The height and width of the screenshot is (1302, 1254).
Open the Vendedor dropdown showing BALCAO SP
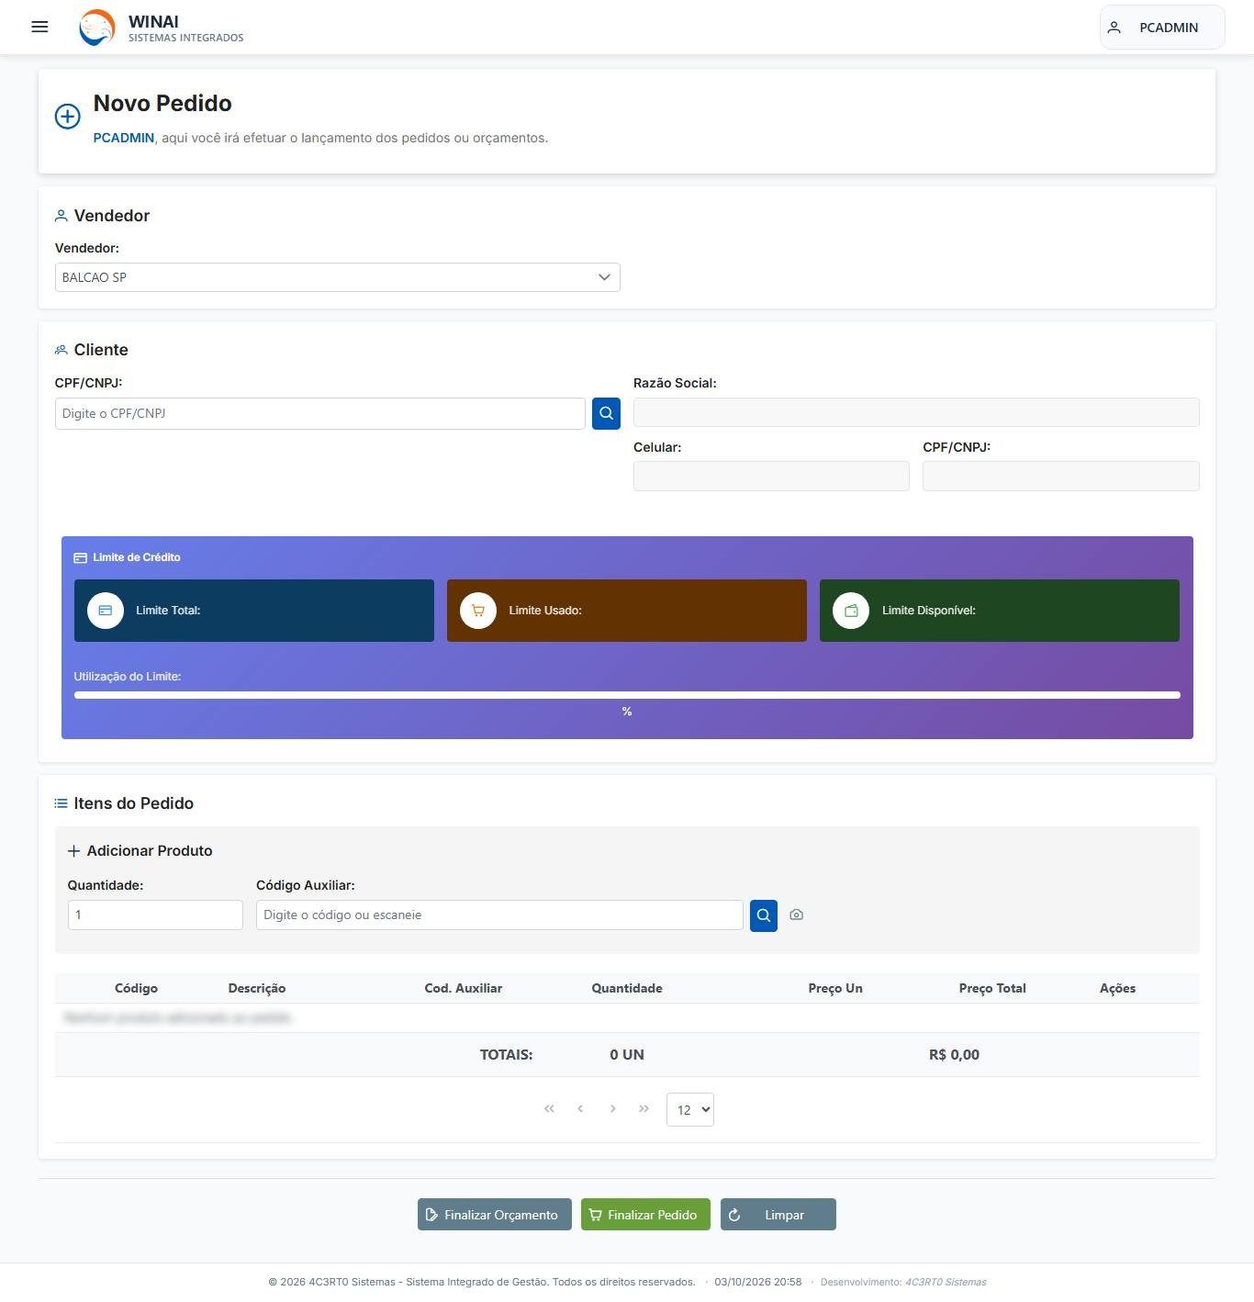(338, 277)
